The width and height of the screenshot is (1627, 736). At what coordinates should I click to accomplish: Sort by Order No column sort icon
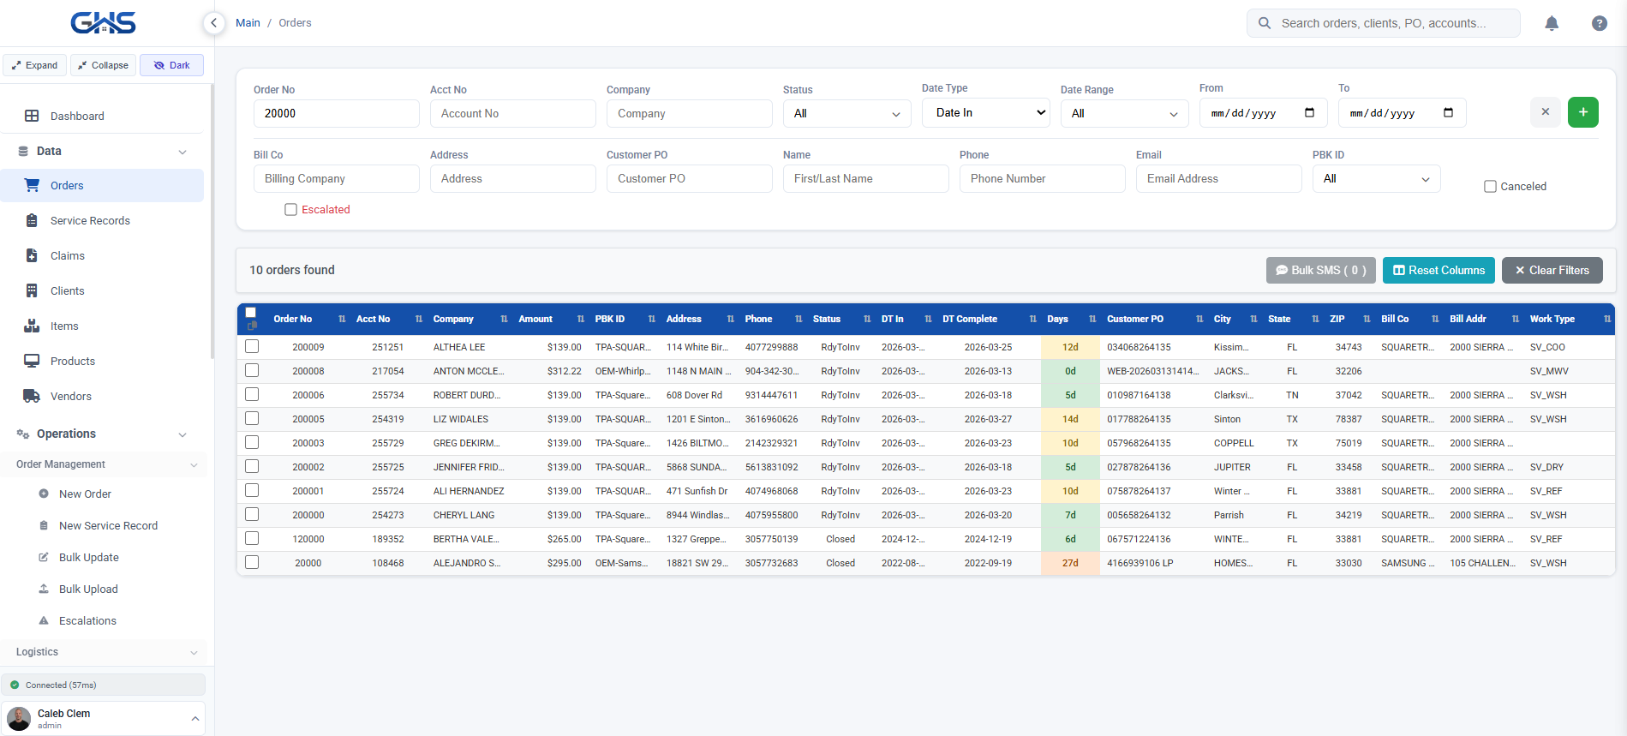tap(342, 320)
